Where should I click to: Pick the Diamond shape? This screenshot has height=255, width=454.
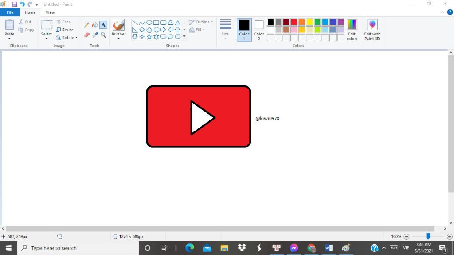click(142, 30)
